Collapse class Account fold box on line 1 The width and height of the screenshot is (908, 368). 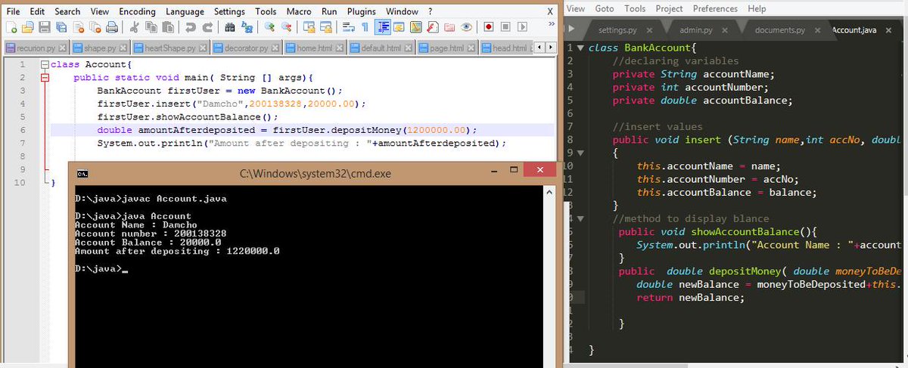(x=44, y=65)
